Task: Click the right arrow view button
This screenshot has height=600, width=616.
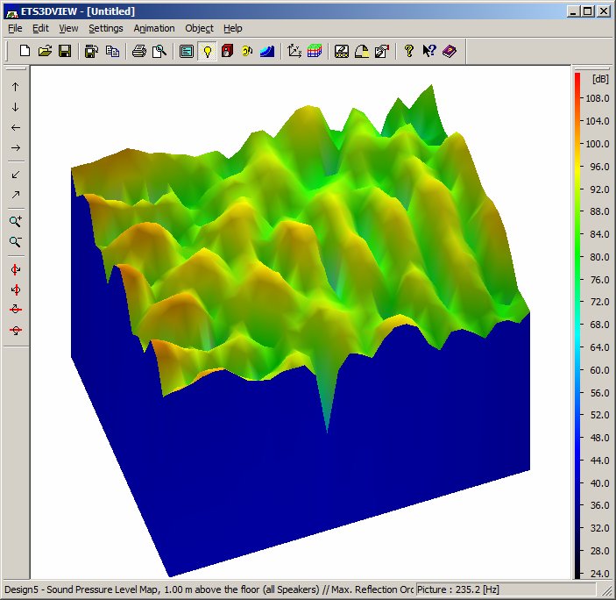Action: click(x=15, y=148)
